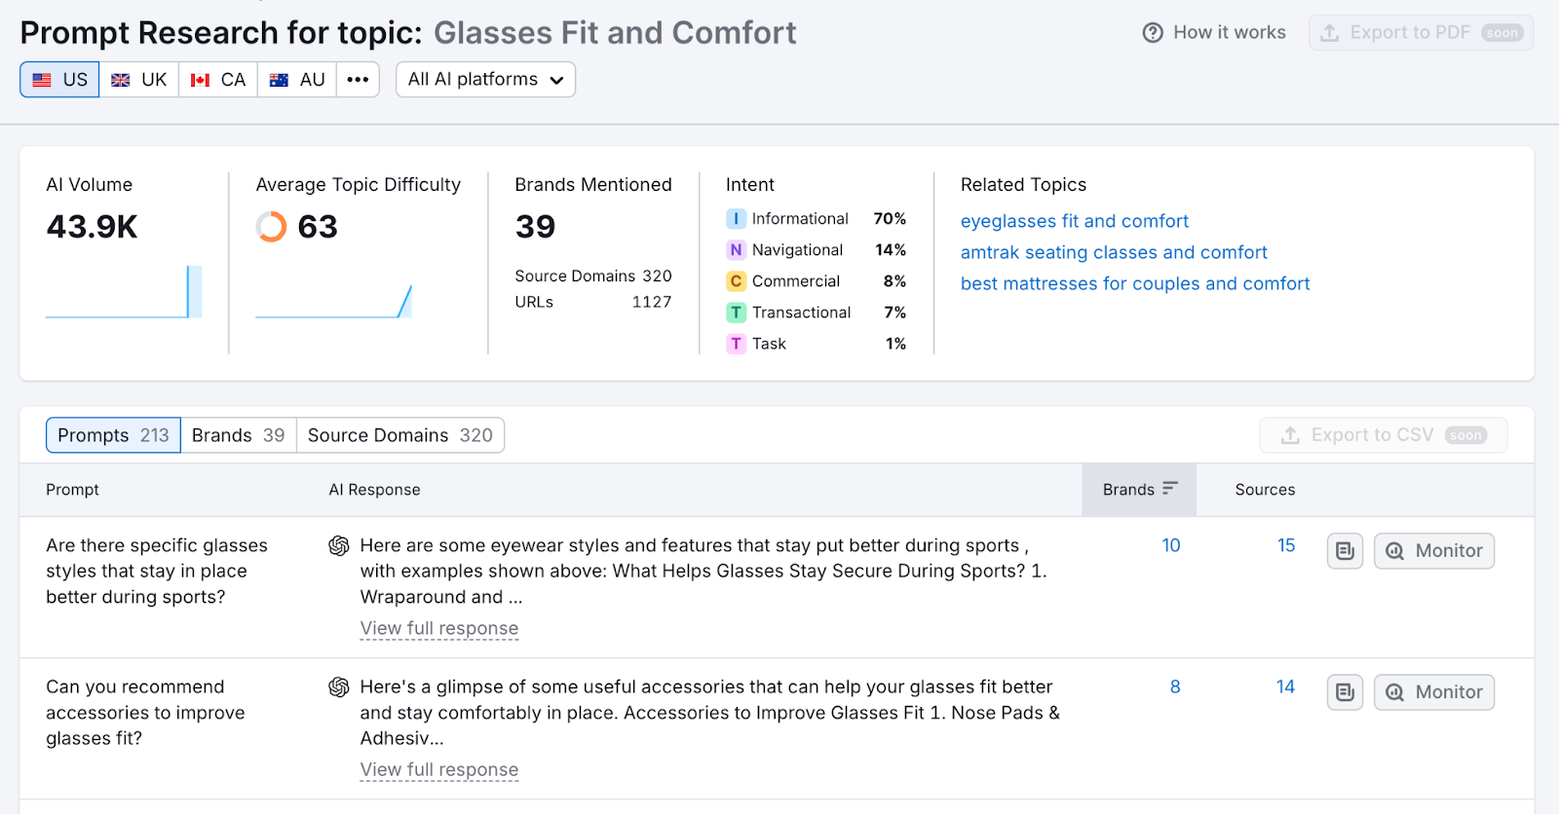Click the AI Volume trend chart
The image size is (1559, 814).
click(124, 292)
